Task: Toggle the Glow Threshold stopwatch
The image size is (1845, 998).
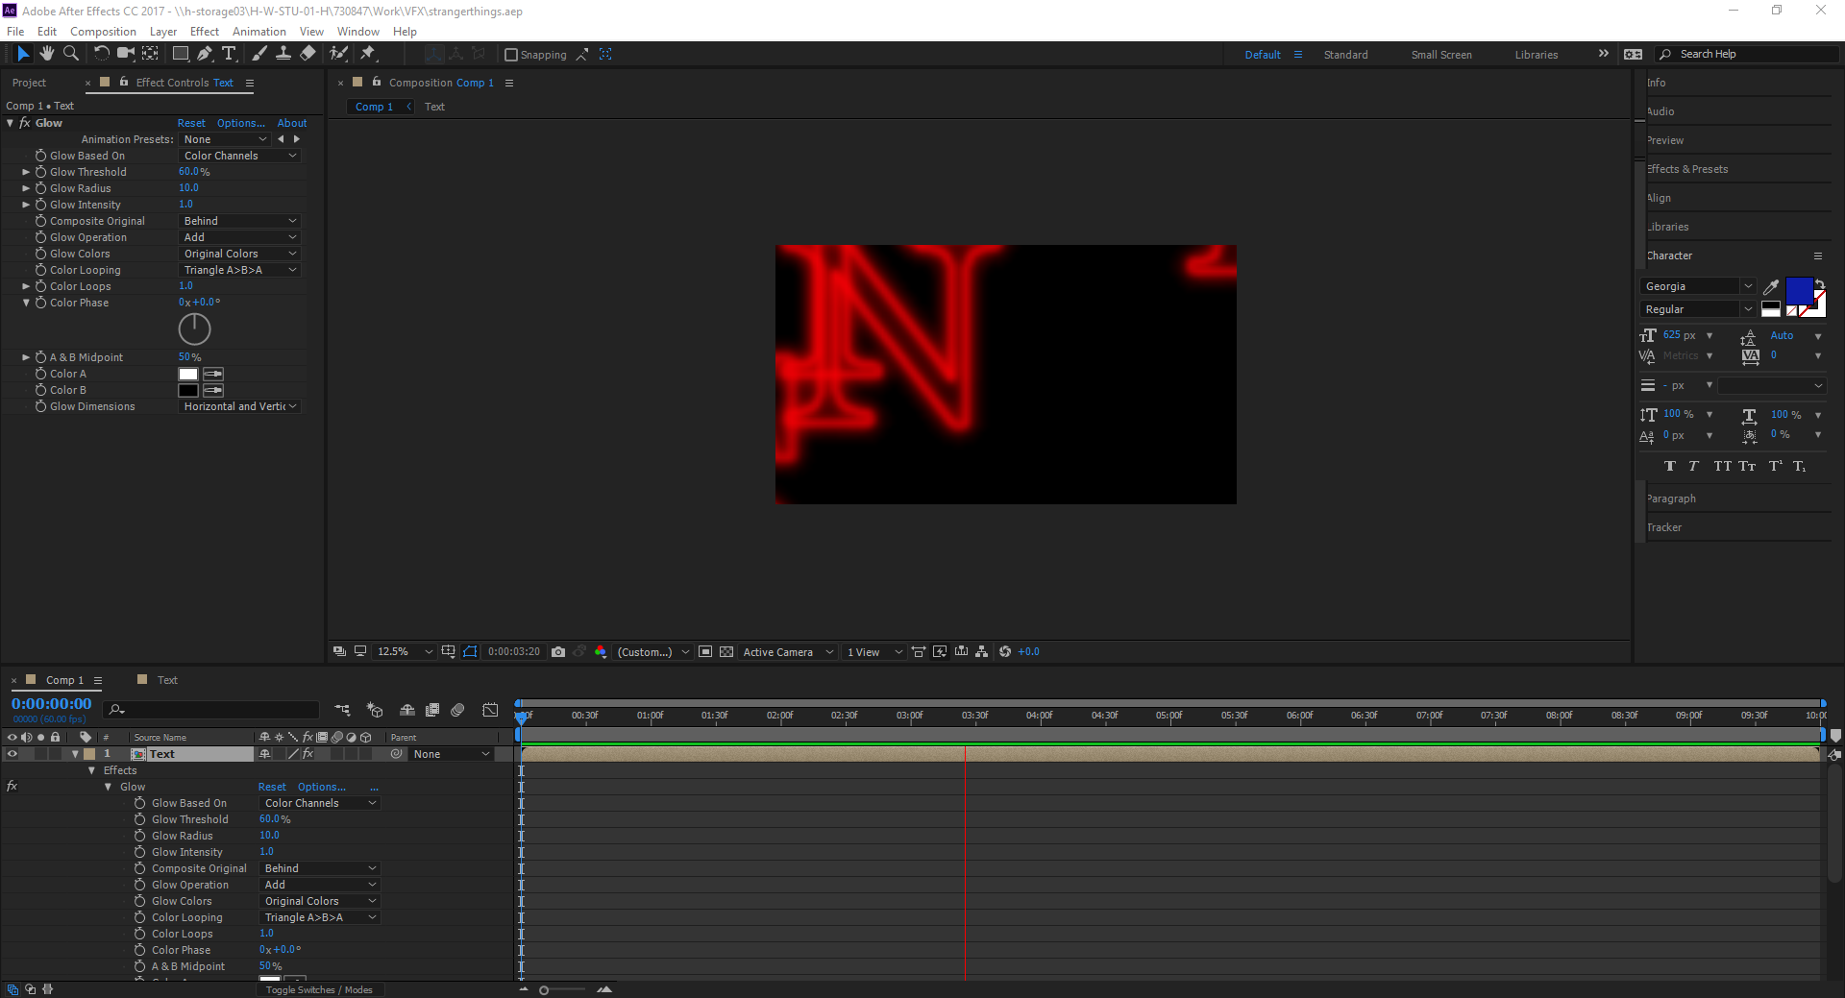Action: point(41,172)
